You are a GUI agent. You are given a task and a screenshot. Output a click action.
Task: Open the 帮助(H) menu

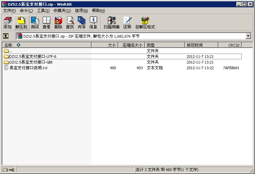point(98,11)
